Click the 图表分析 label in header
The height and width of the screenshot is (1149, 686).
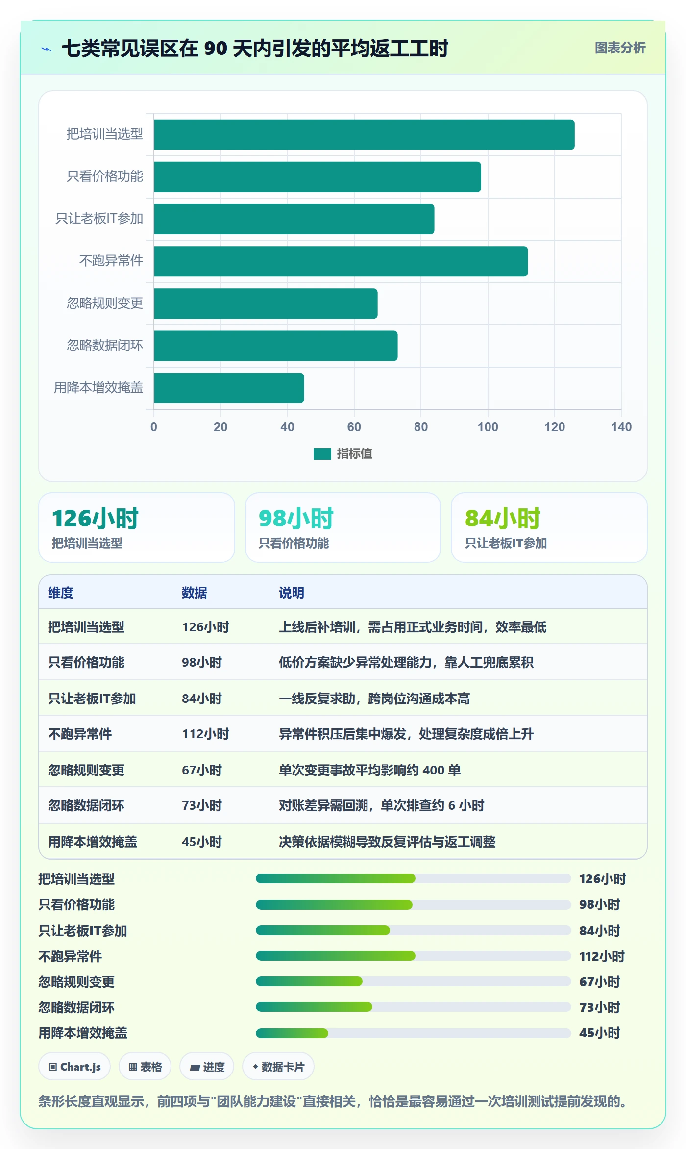pyautogui.click(x=620, y=48)
